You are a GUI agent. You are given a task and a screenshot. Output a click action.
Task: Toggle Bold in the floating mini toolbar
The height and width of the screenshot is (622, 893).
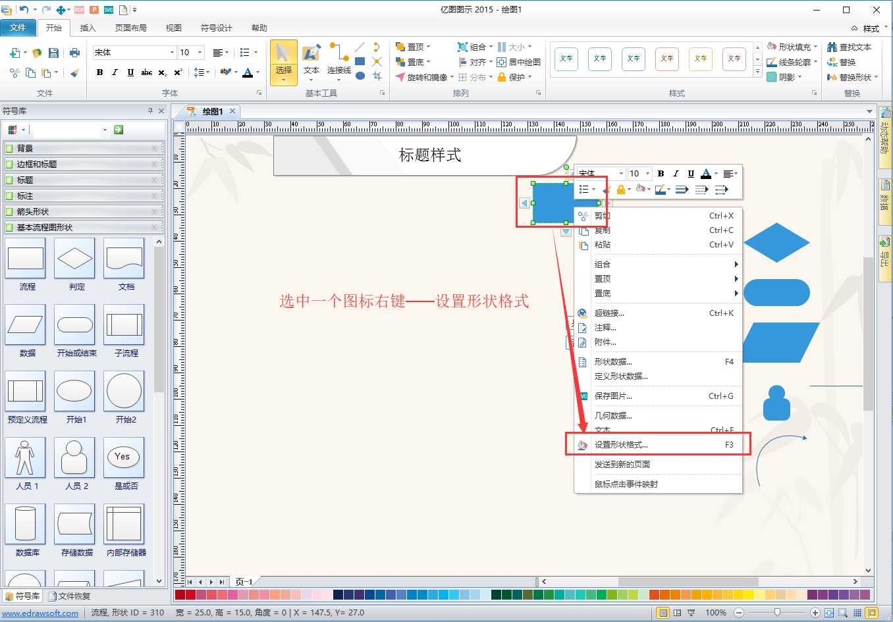point(661,174)
